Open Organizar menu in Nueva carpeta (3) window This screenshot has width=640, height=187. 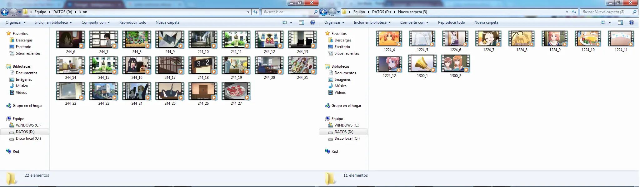334,22
